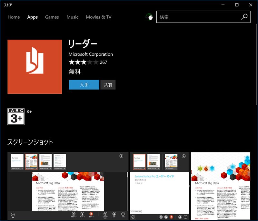This screenshot has width=258, height=221.
Task: Select the Apps tab
Action: tap(33, 17)
